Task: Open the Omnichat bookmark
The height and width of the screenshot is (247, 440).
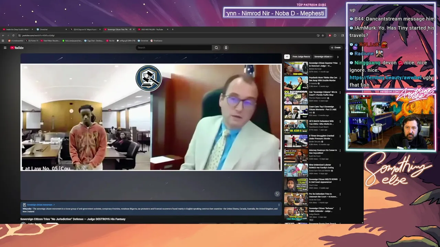Action: click(x=144, y=40)
